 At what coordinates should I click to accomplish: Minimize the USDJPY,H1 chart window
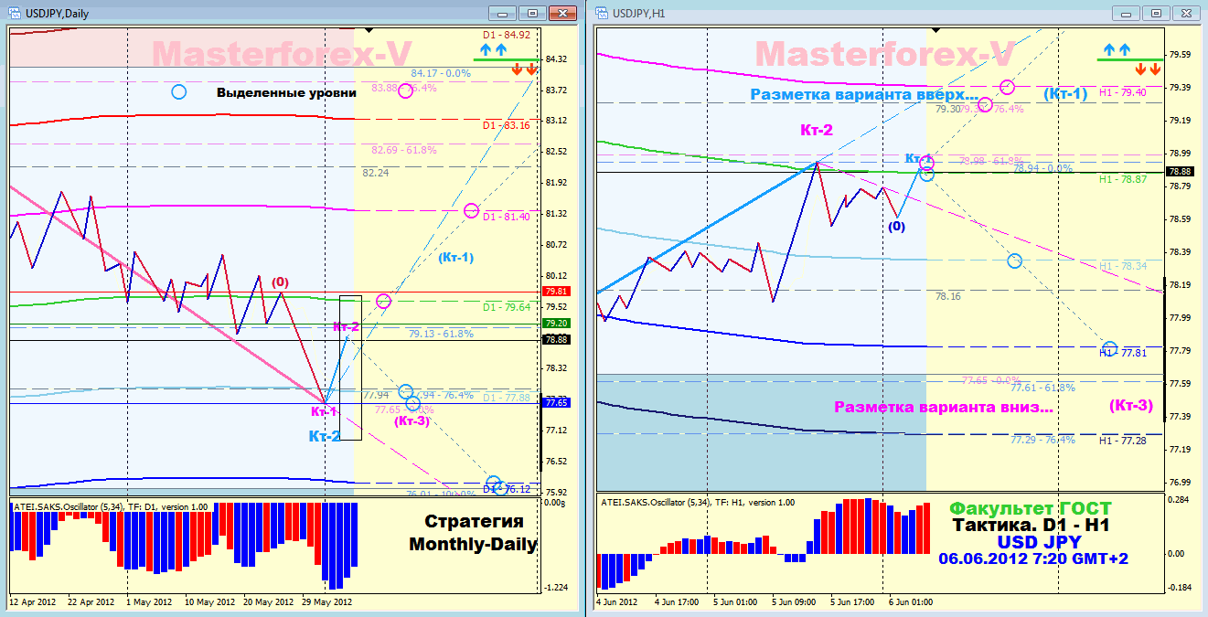tap(1128, 13)
